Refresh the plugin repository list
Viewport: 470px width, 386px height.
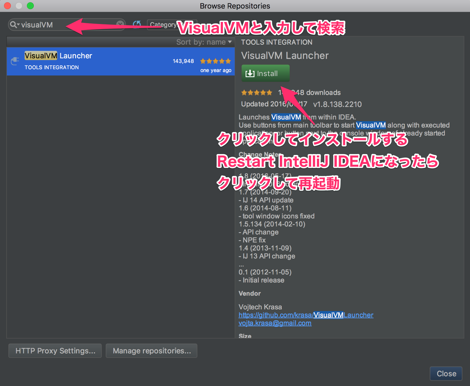[x=137, y=25]
